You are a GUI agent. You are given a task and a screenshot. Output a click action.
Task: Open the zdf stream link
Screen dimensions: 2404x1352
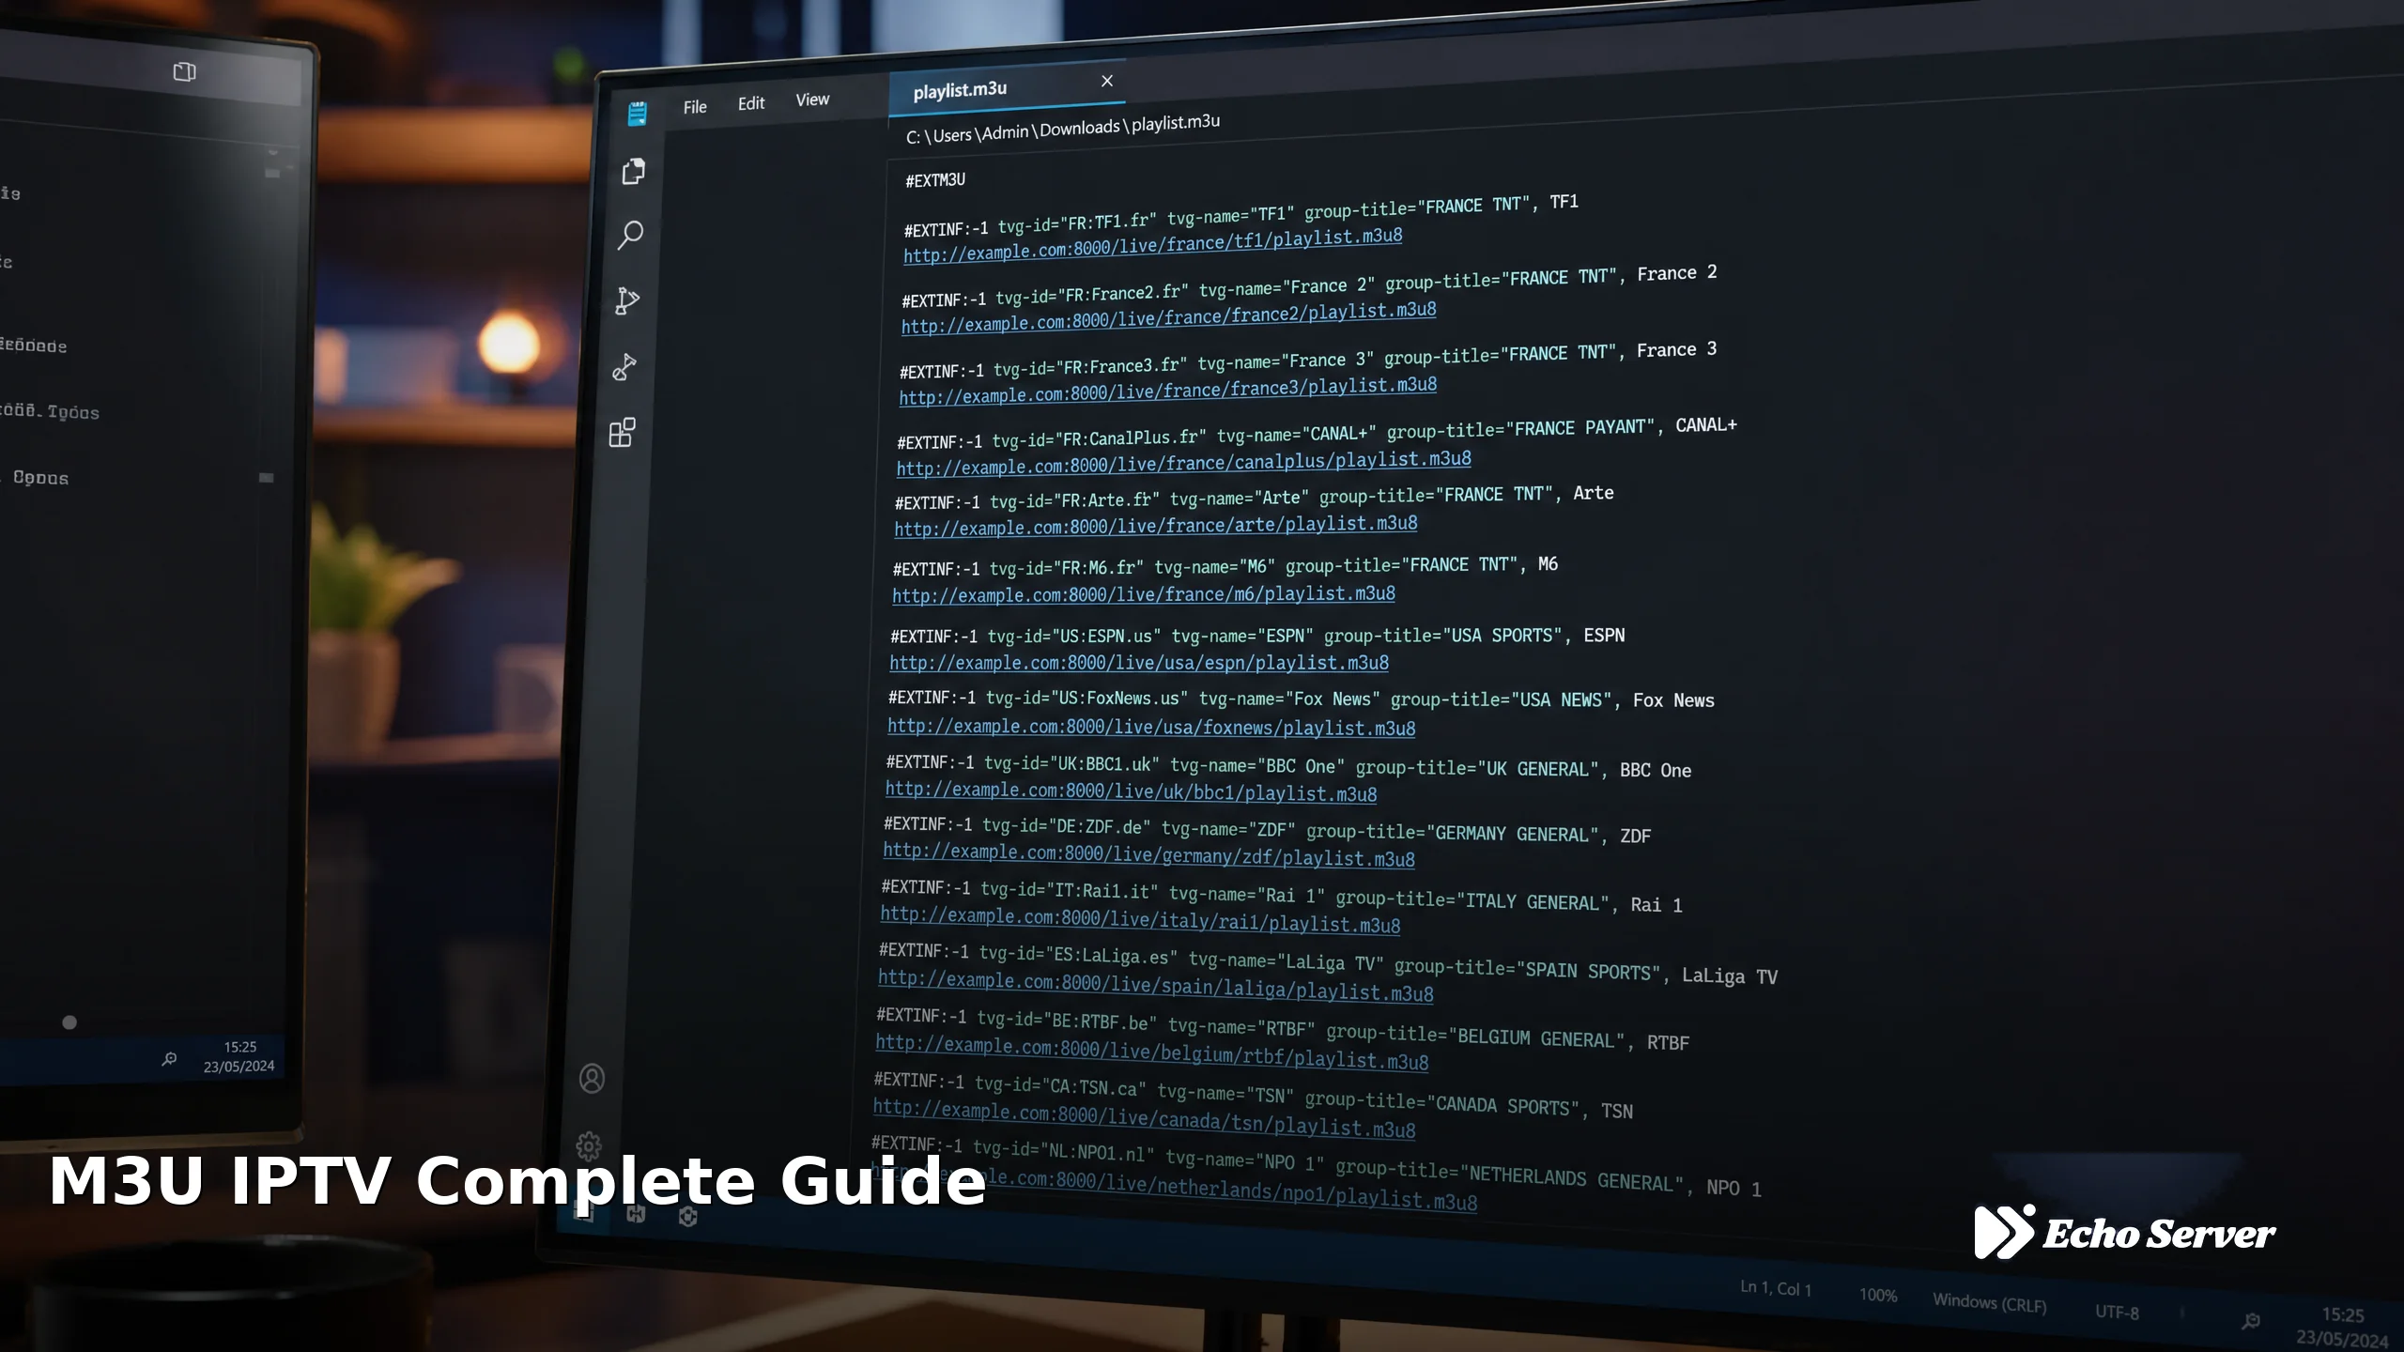coord(1148,855)
